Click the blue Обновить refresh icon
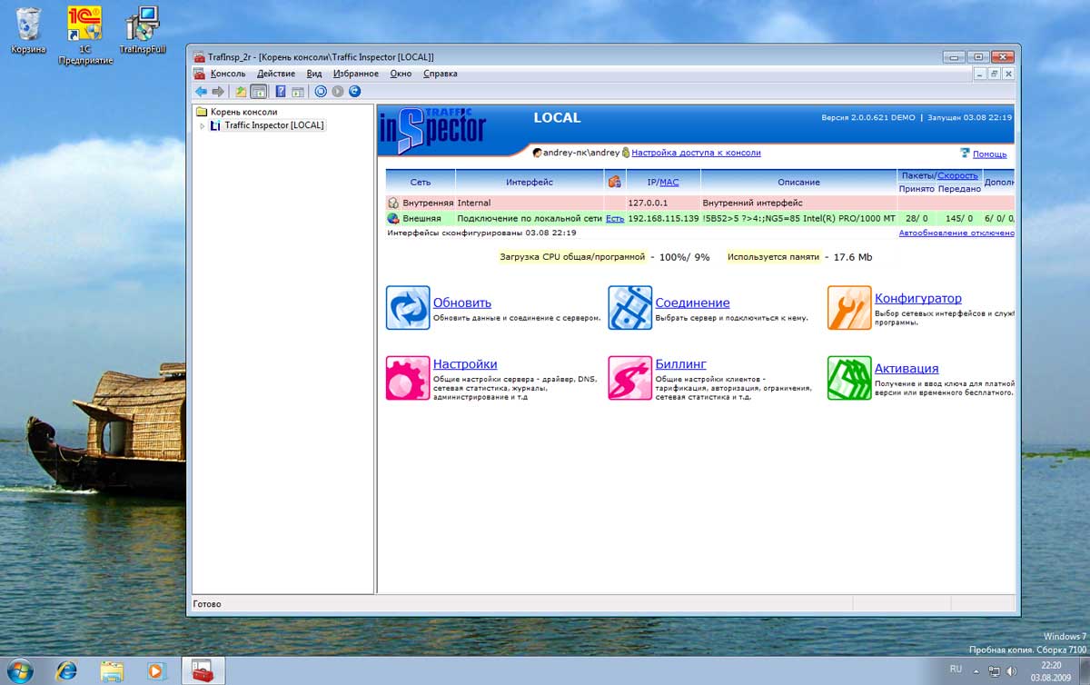The height and width of the screenshot is (685, 1090). click(408, 308)
